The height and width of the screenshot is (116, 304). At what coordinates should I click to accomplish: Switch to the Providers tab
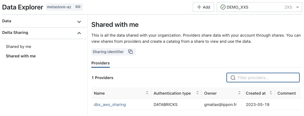pyautogui.click(x=101, y=63)
